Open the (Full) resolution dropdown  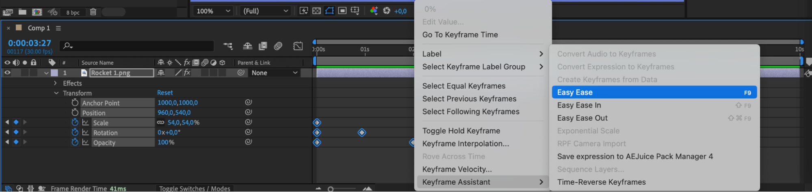point(265,11)
